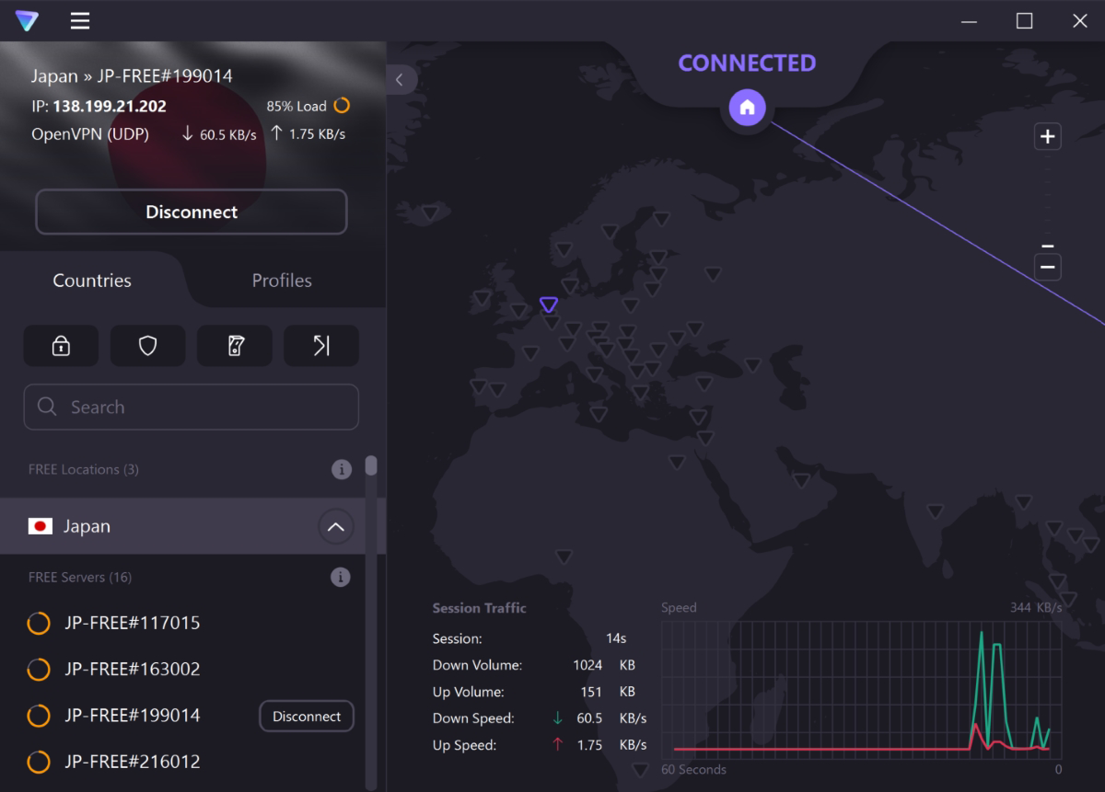Toggle Port Forwarding icon
1105x792 pixels.
click(321, 346)
